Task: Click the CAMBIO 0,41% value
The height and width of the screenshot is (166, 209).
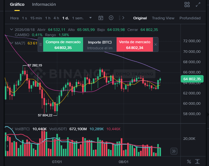Action: coord(37,35)
